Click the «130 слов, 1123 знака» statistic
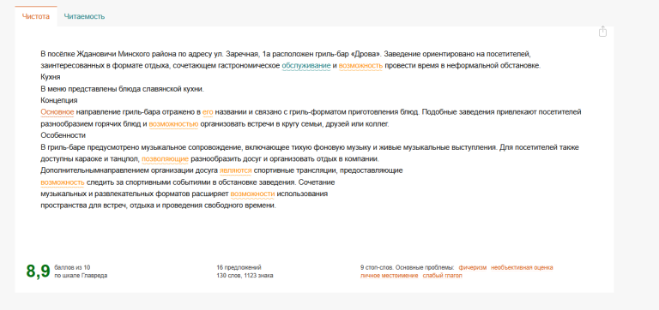 click(x=245, y=276)
